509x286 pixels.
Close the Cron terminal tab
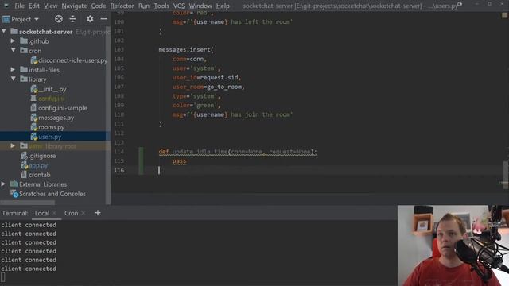[x=83, y=213]
